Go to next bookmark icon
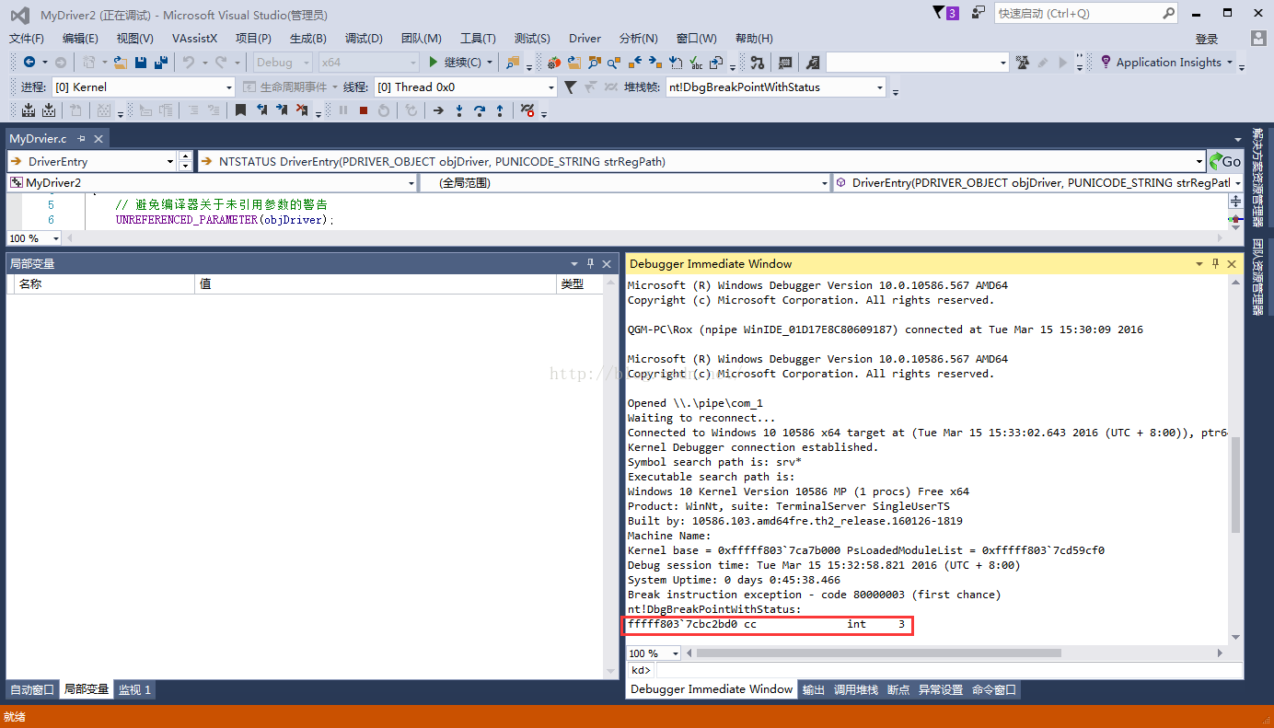This screenshot has width=1274, height=728. 282,110
